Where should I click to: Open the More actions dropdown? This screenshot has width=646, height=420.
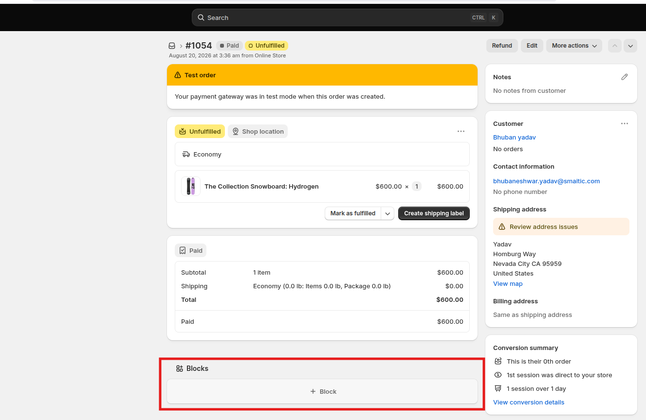574,46
